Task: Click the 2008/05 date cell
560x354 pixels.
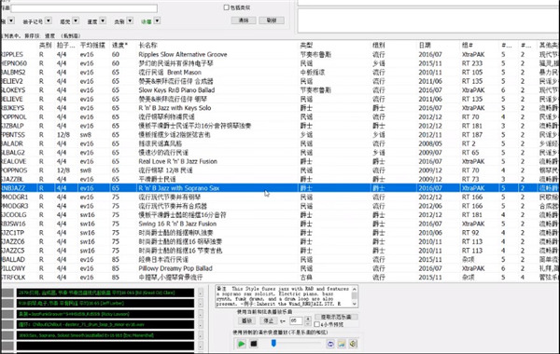Action: click(430, 143)
